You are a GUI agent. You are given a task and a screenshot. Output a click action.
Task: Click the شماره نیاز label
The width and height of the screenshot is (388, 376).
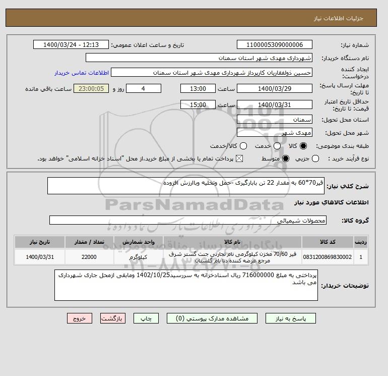pyautogui.click(x=355, y=45)
